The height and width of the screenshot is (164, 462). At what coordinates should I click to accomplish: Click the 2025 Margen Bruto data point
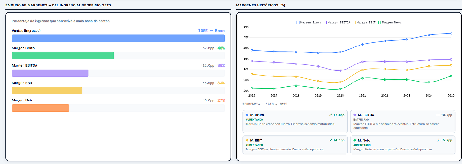pyautogui.click(x=451, y=33)
